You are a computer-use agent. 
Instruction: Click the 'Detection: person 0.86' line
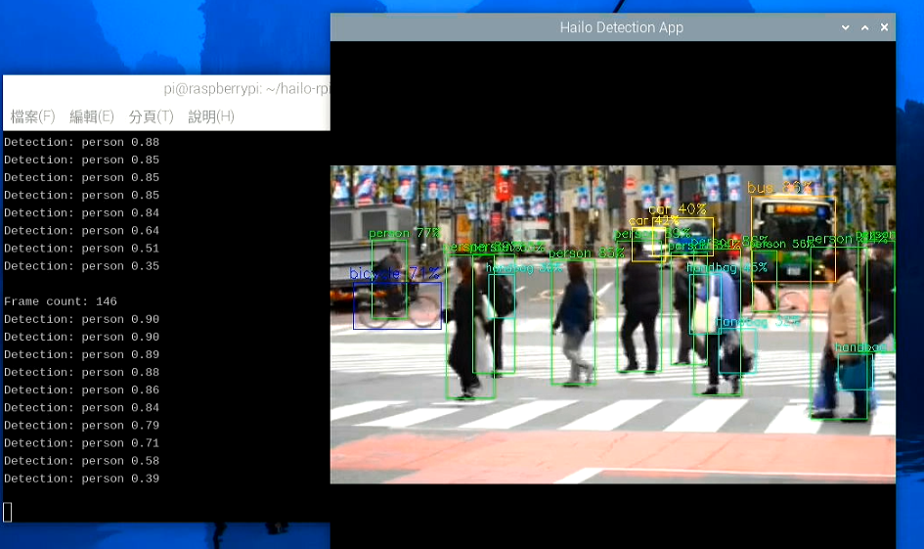tap(82, 389)
